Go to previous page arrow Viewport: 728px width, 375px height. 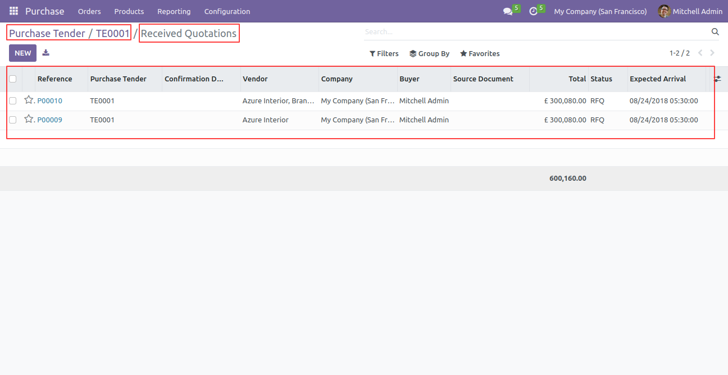click(x=700, y=53)
